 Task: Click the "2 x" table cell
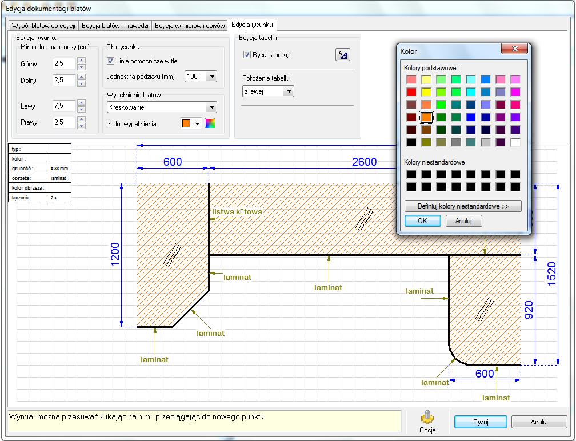coord(59,198)
